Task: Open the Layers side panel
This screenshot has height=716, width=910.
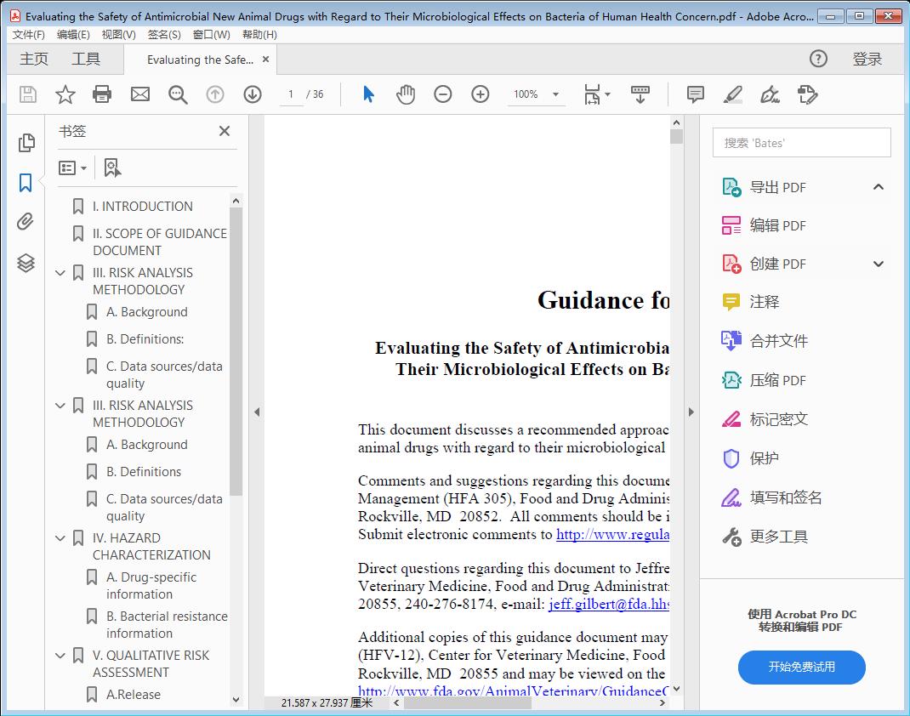Action: [x=26, y=263]
